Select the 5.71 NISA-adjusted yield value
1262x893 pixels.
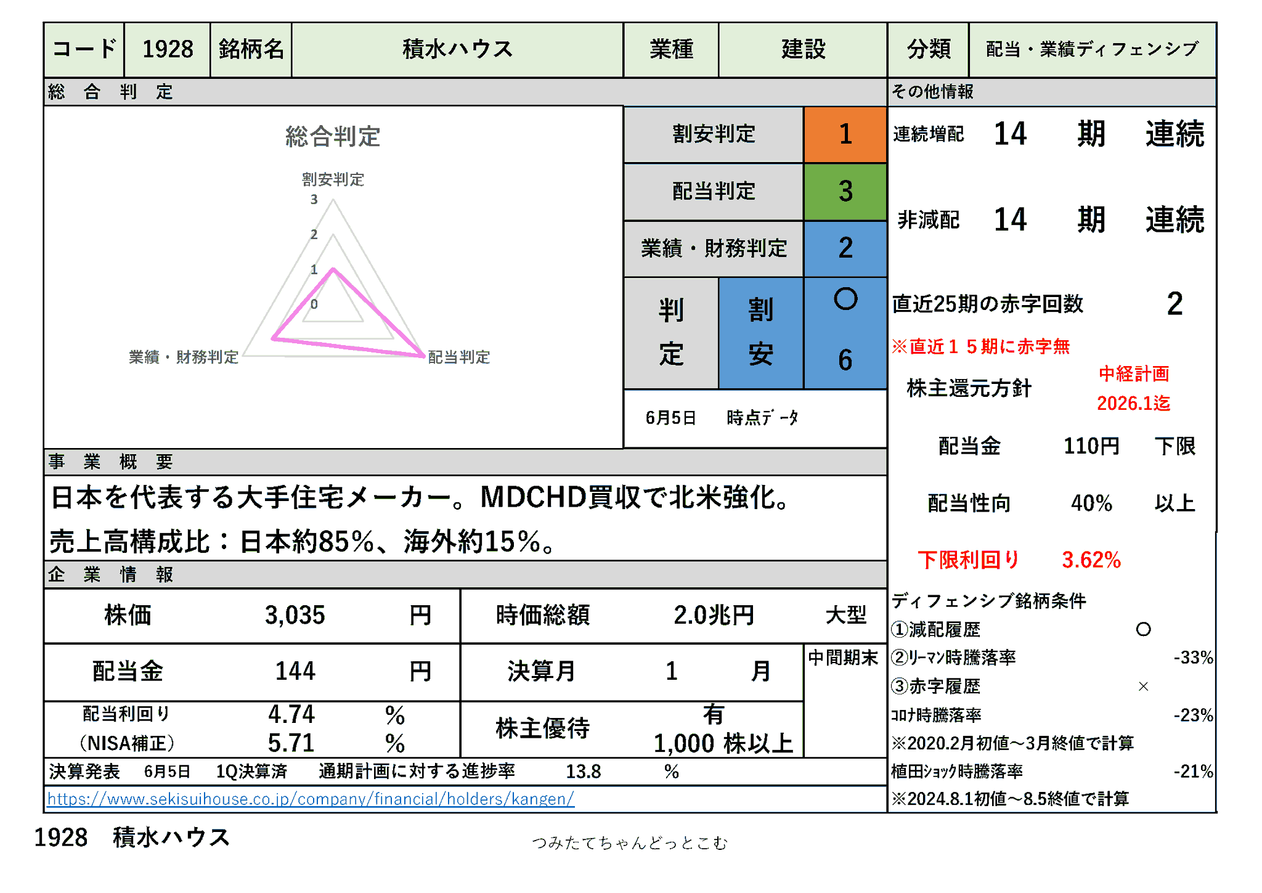[291, 743]
